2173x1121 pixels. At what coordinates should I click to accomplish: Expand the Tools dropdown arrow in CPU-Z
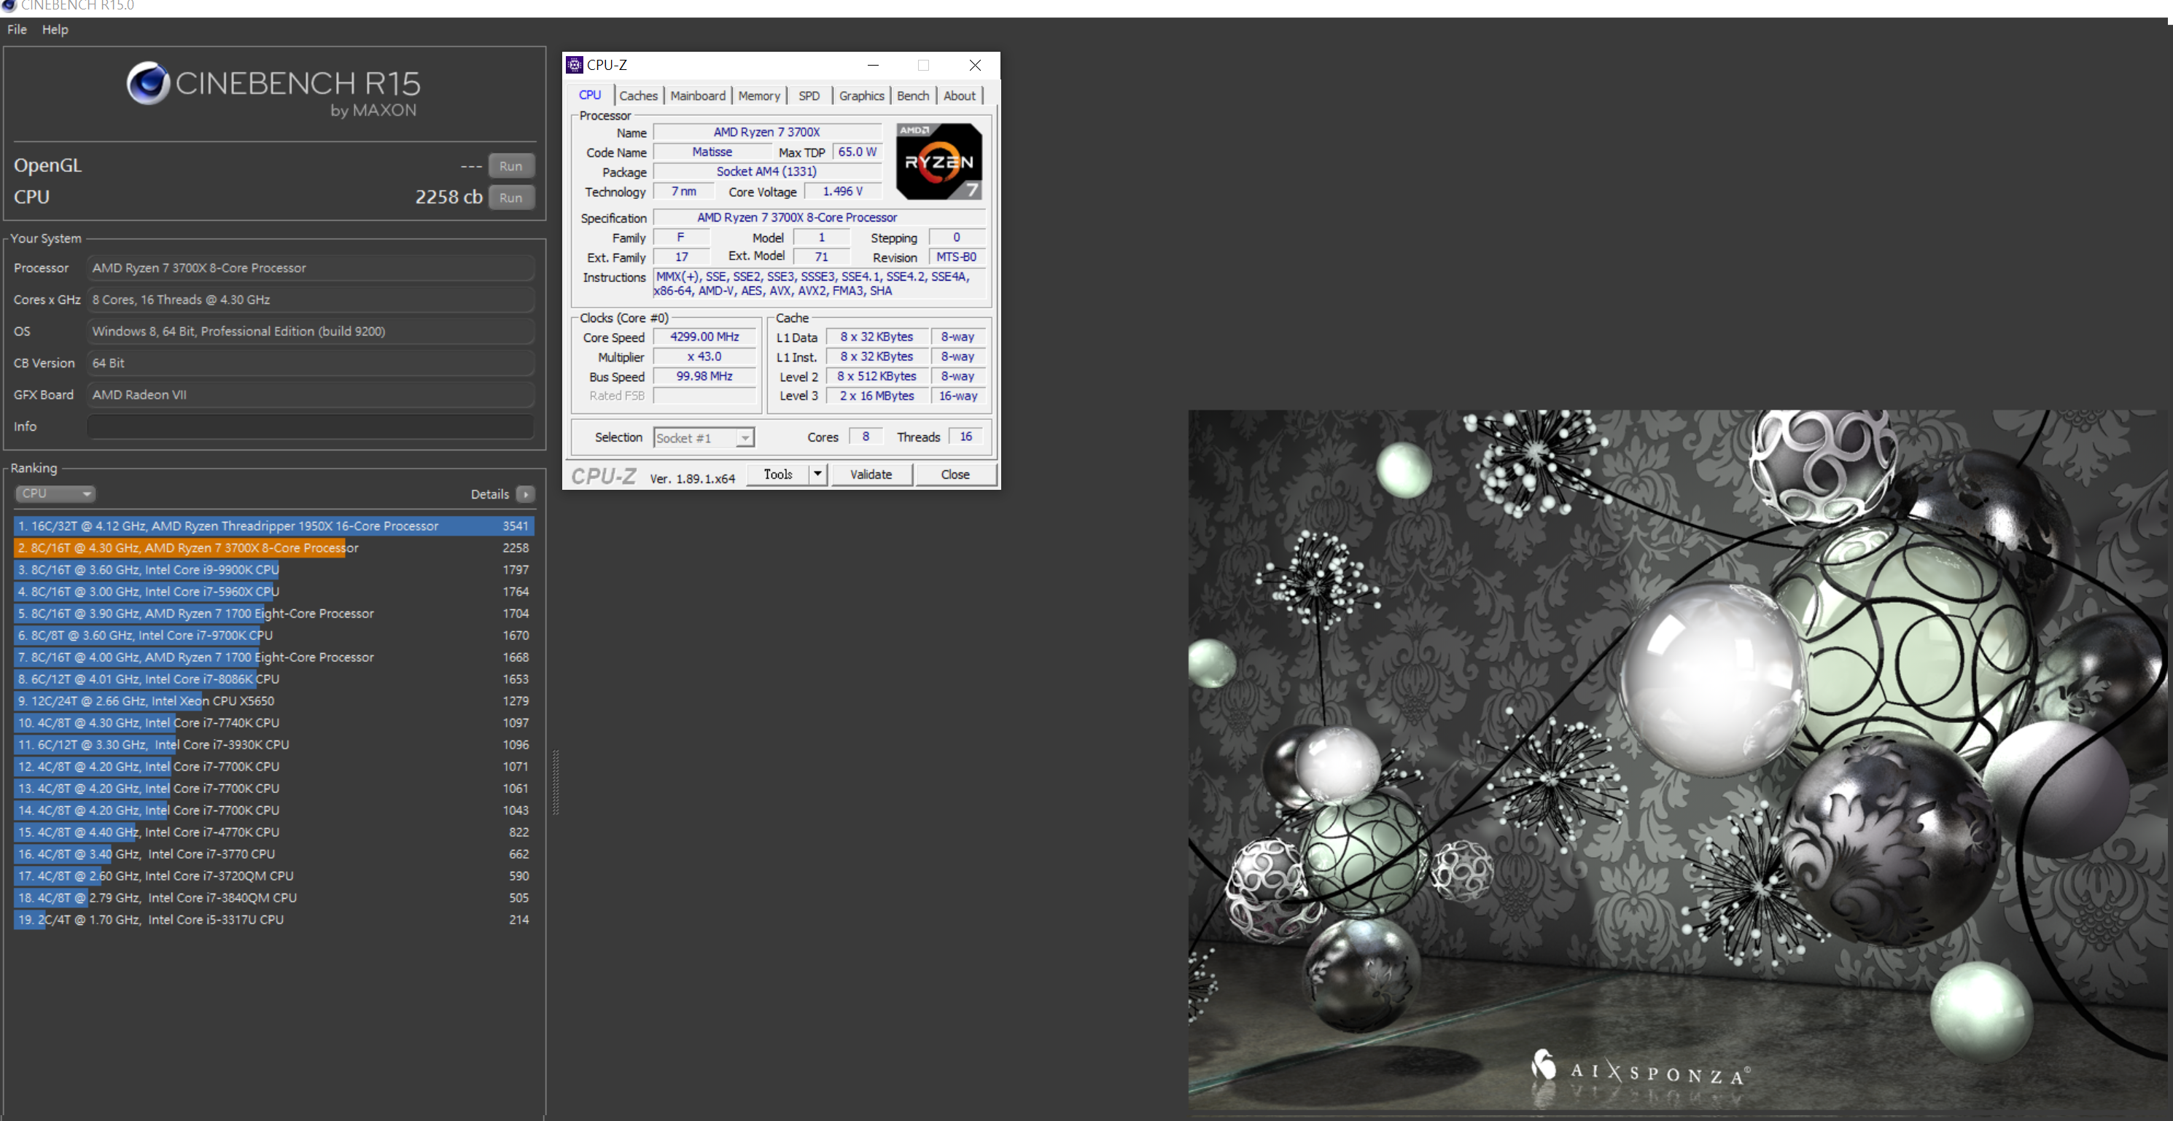coord(817,475)
